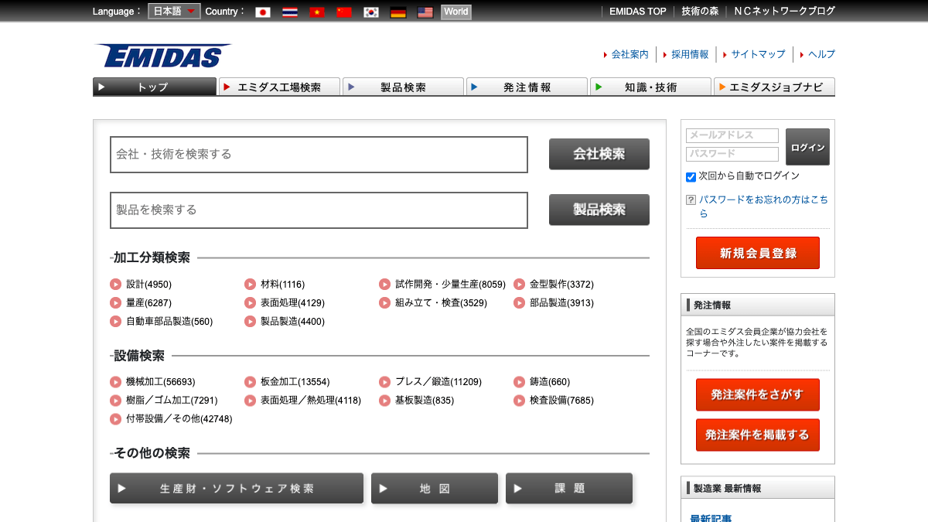Focus the パスワード input field
This screenshot has height=522, width=928.
732,154
